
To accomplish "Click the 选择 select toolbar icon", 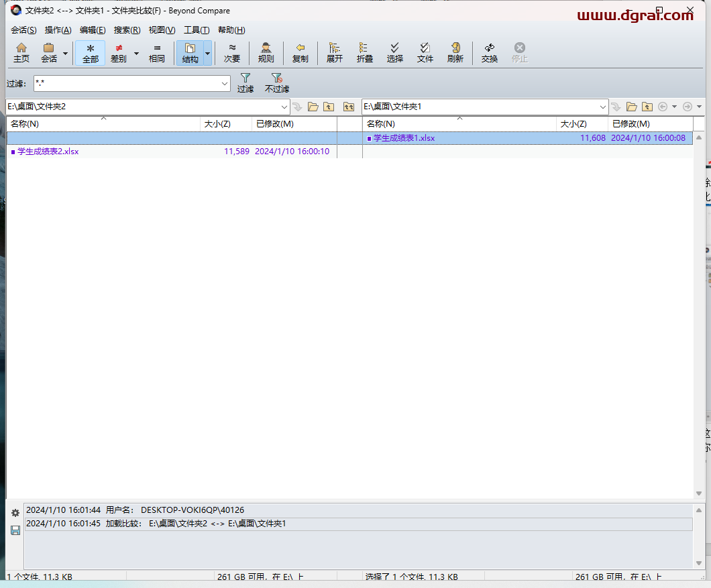I will (x=395, y=52).
